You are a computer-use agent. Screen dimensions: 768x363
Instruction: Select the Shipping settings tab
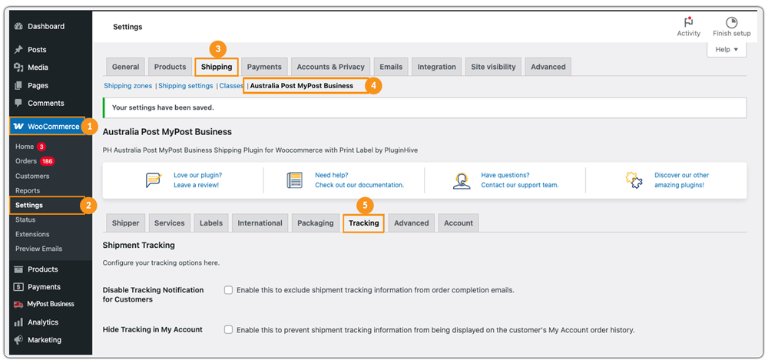pyautogui.click(x=217, y=67)
